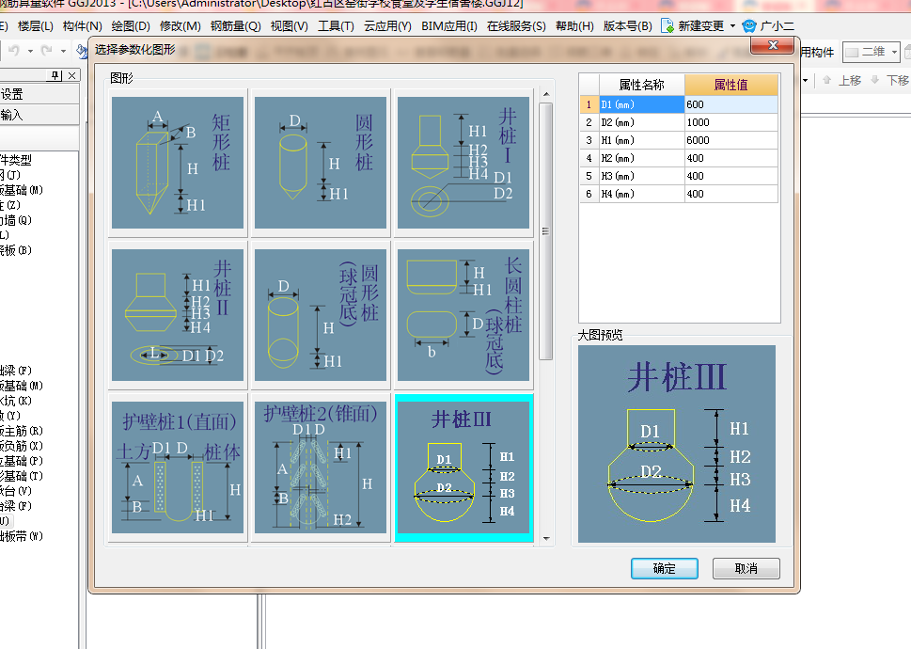Open the BIM应用(I) menu
The width and height of the screenshot is (911, 649).
[449, 26]
